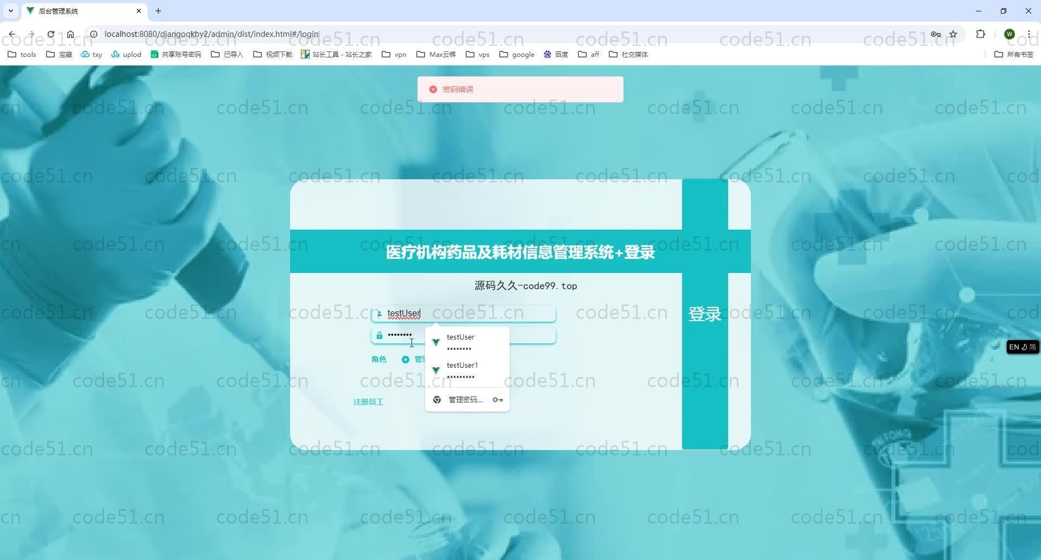Minimize the browser window

[979, 11]
